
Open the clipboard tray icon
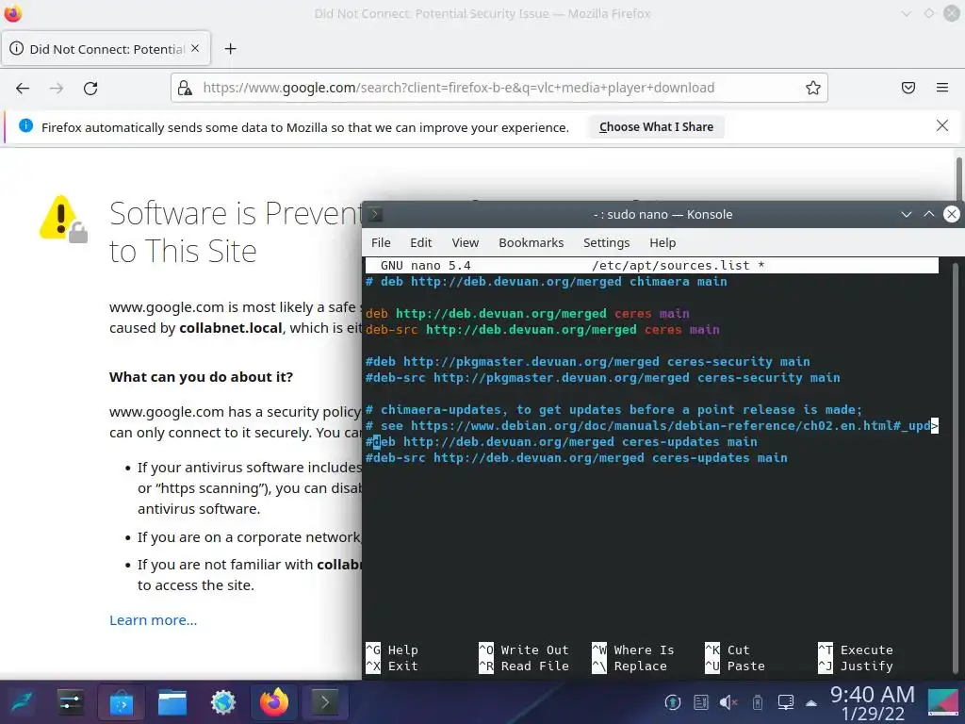tap(701, 702)
